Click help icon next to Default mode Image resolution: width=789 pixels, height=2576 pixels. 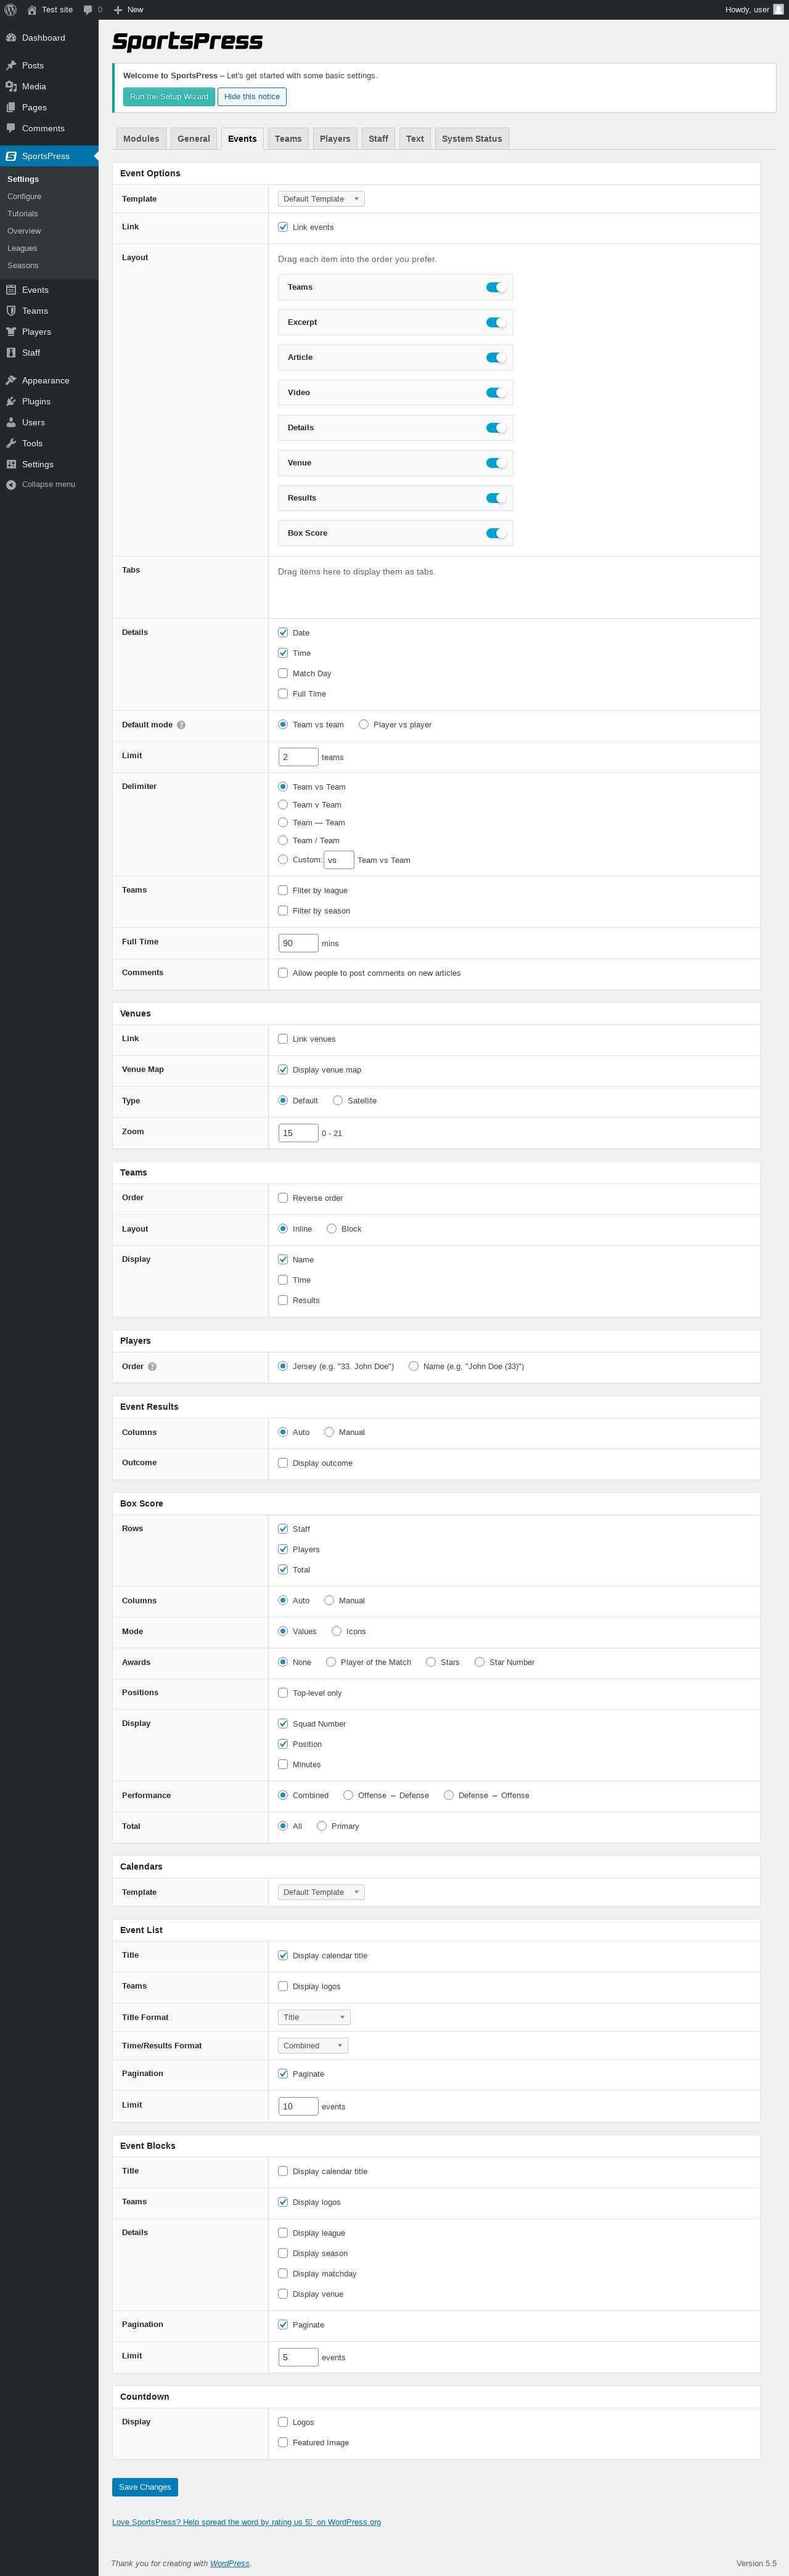(181, 725)
